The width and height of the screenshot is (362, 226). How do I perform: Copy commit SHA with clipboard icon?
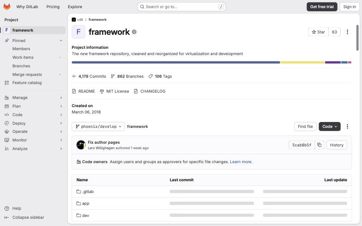tap(319, 145)
